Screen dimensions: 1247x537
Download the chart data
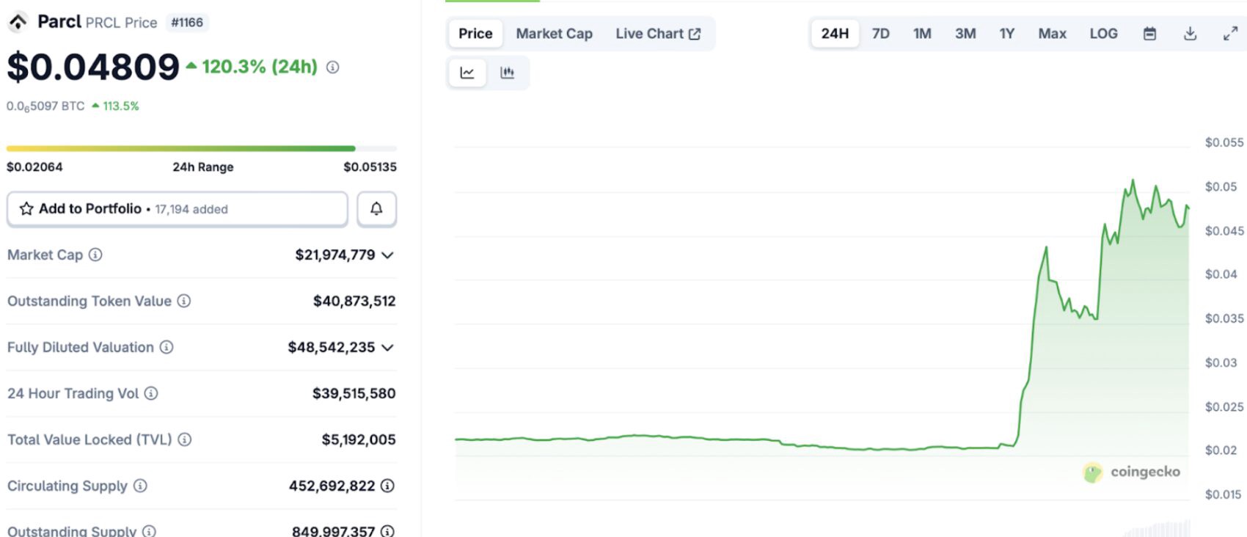point(1190,34)
